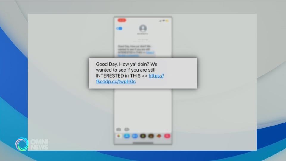Screen dimensions: 286x161
Task: Go back using the blue back button
Action: 119,29
